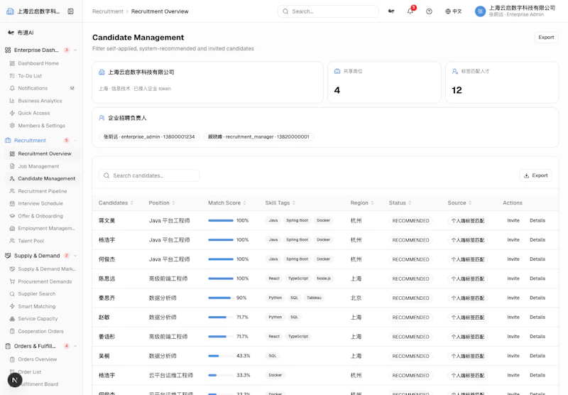
Task: Open Procurement Demands cart icon
Action: coord(12,281)
